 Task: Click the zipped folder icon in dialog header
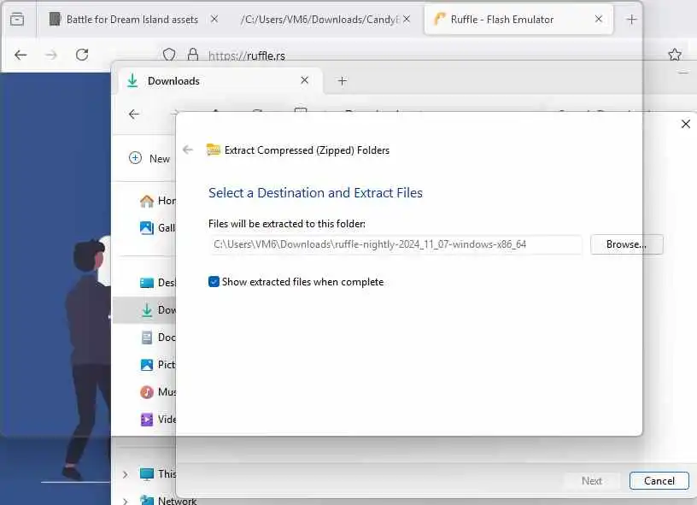[x=214, y=150]
